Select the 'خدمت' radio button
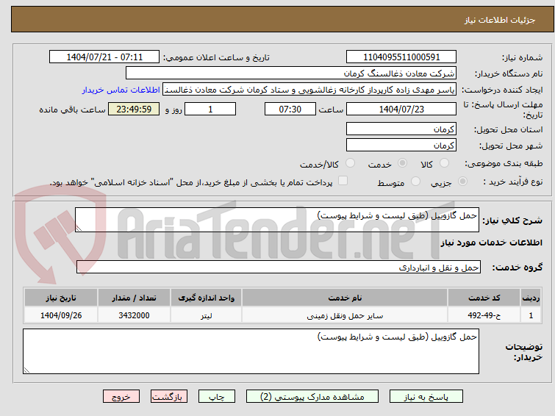This screenshot has width=555, height=416. [x=402, y=163]
